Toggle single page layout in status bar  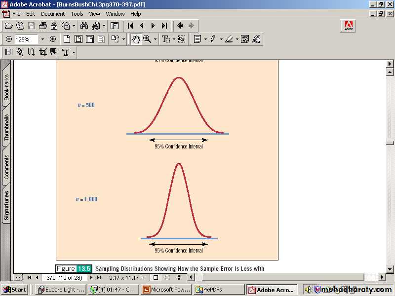click(x=156, y=278)
